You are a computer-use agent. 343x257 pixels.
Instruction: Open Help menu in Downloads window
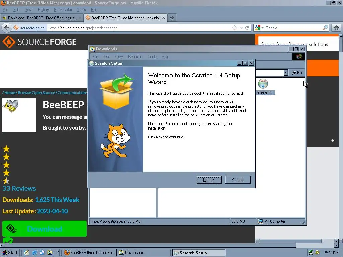(x=165, y=56)
